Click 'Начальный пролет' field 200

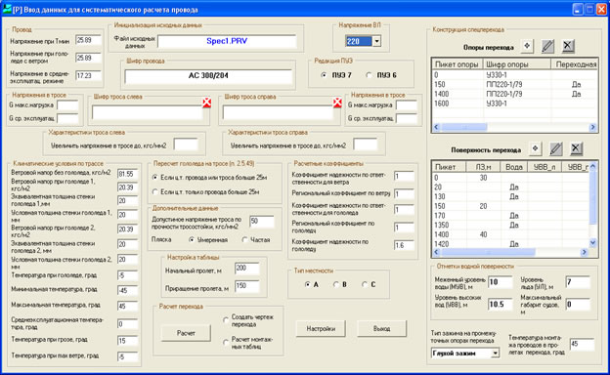246,269
